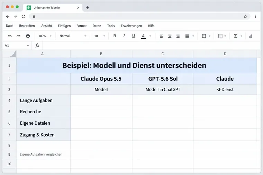Click the green Sheets tab favicon
Screen dimensions: 263x175
(x=29, y=8)
